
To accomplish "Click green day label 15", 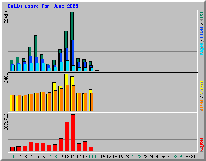I will point(97,157).
